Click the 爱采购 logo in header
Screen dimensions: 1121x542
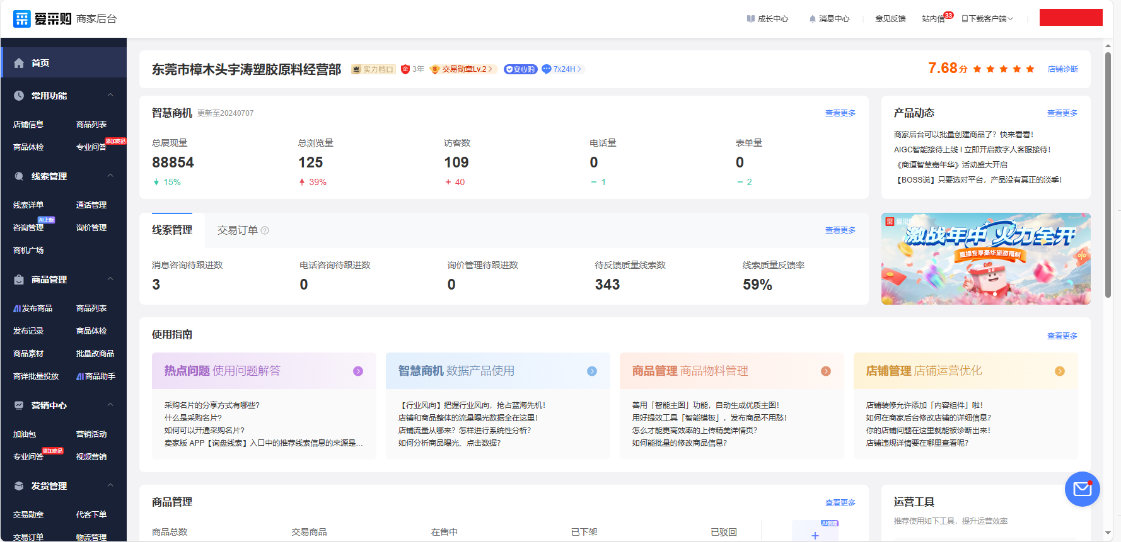coord(42,19)
